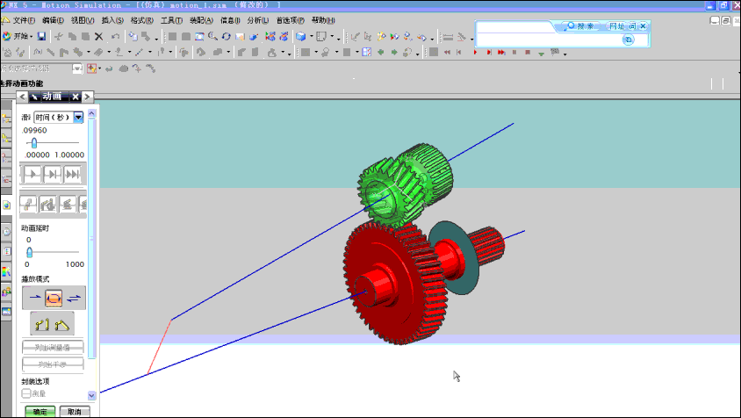Select loop playback mode
This screenshot has height=418, width=741.
(54, 298)
